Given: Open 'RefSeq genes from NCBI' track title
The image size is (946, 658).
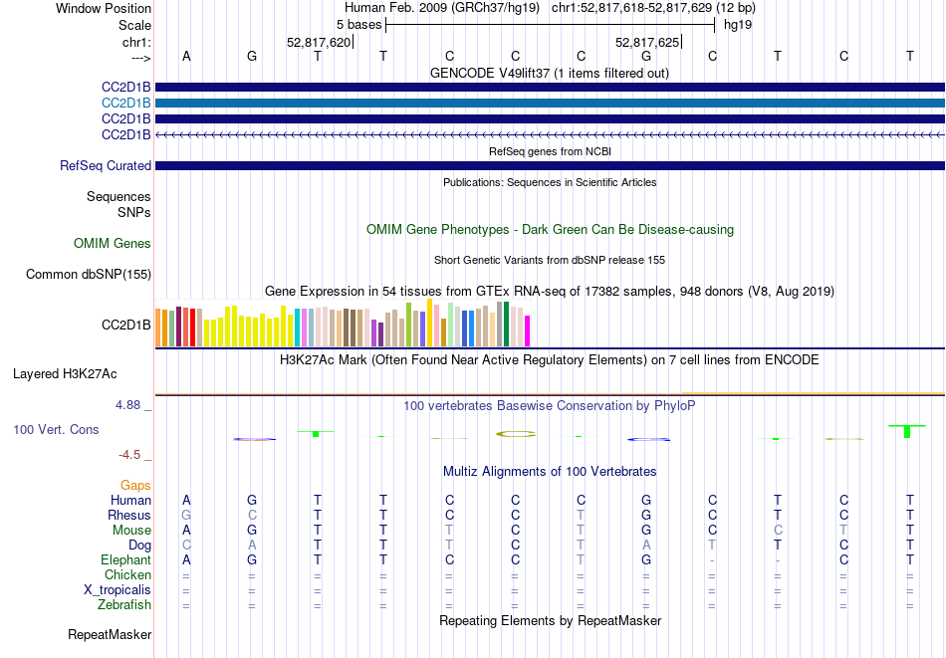Looking at the screenshot, I should pos(550,151).
